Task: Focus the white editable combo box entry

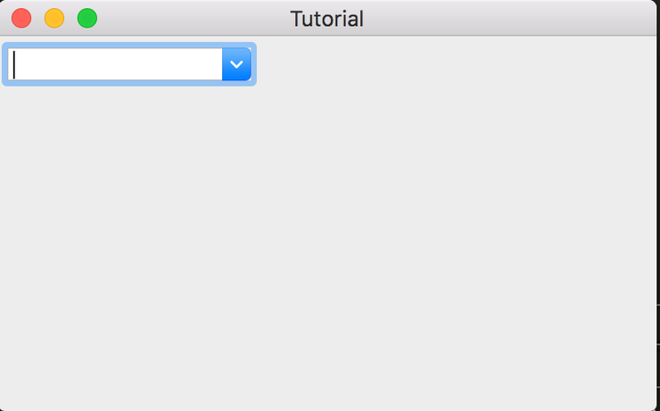Action: click(116, 64)
